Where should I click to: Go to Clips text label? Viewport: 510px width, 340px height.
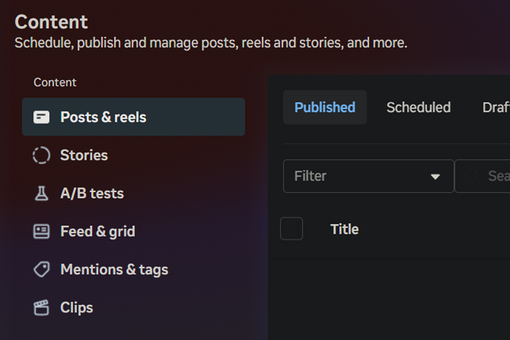click(77, 308)
